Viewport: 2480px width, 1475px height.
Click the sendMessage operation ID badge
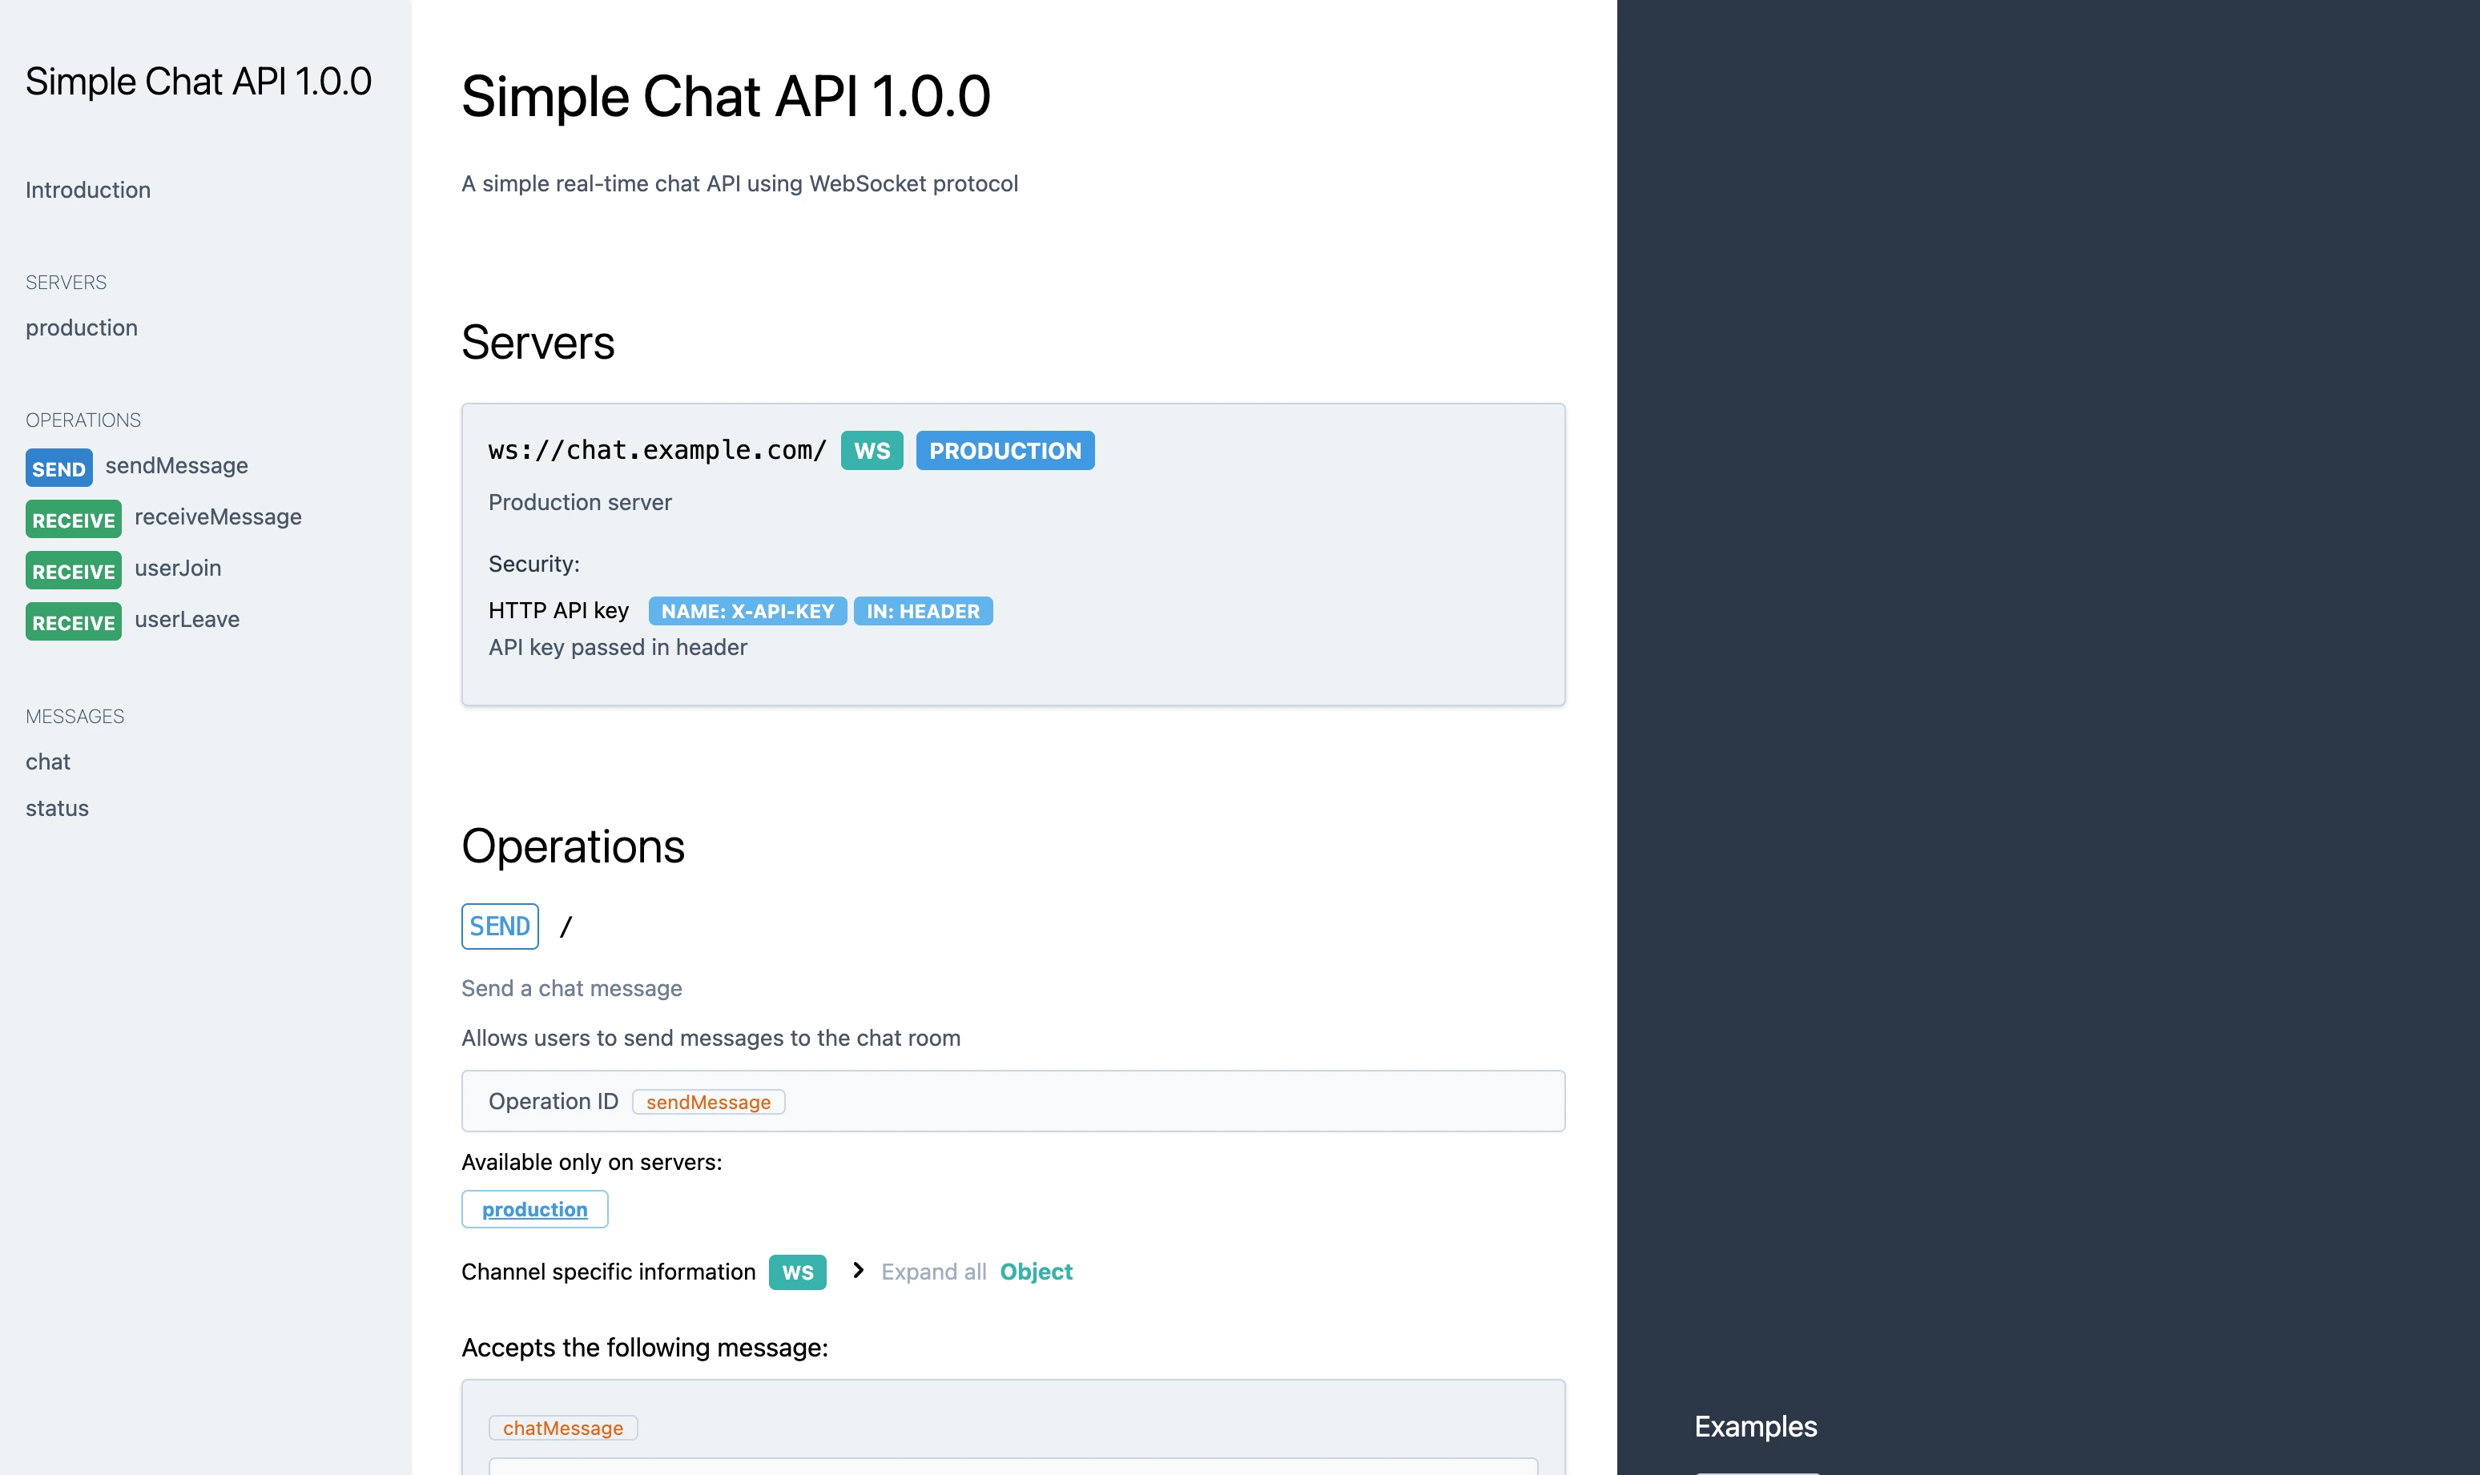point(710,1101)
